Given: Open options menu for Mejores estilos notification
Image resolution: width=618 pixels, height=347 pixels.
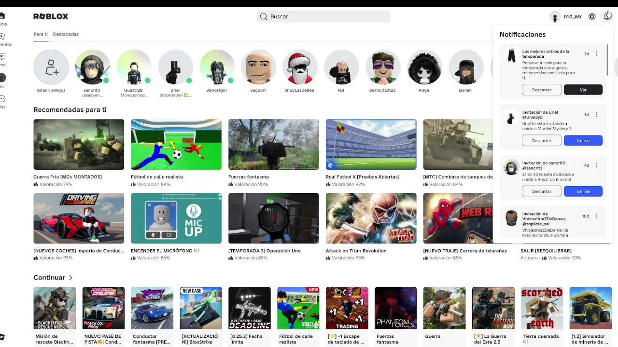Looking at the screenshot, I should pos(597,54).
